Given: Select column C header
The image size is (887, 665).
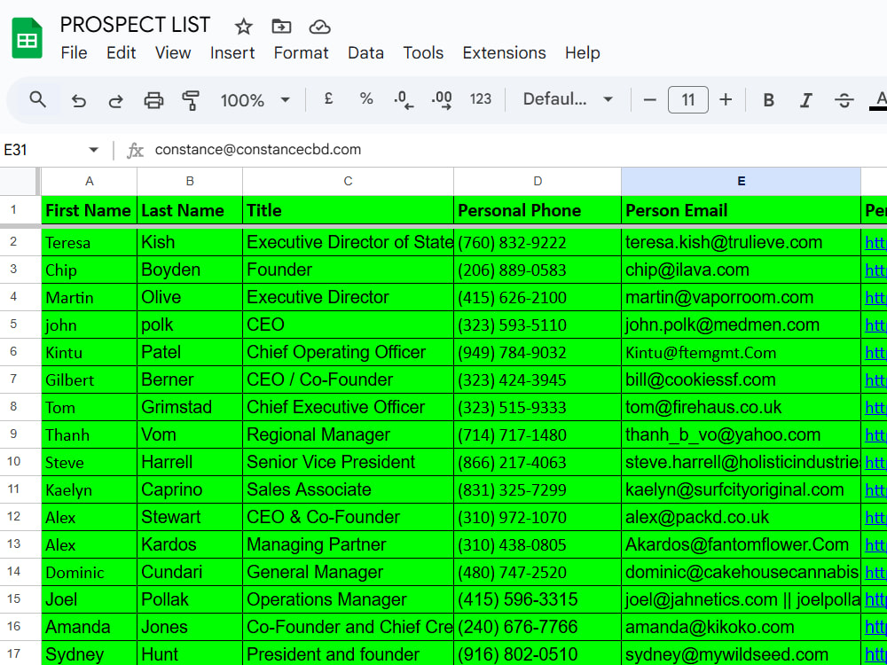Looking at the screenshot, I should [x=348, y=181].
